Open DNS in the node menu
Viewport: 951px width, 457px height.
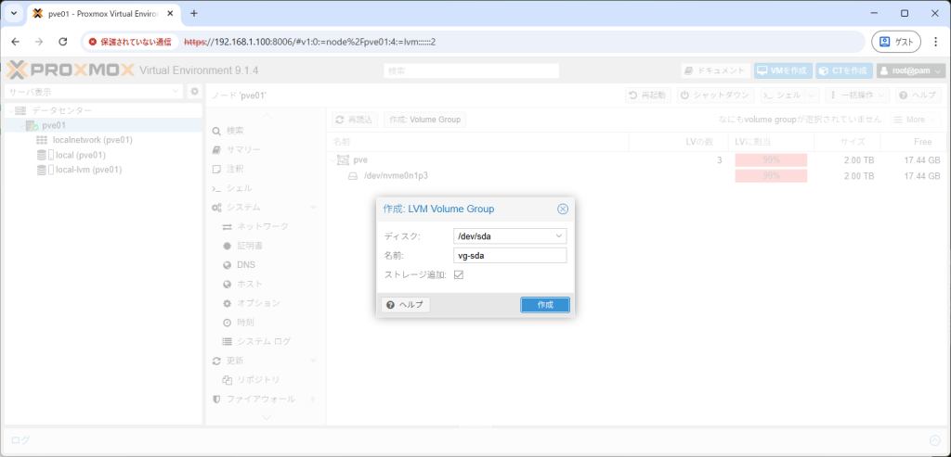[246, 264]
